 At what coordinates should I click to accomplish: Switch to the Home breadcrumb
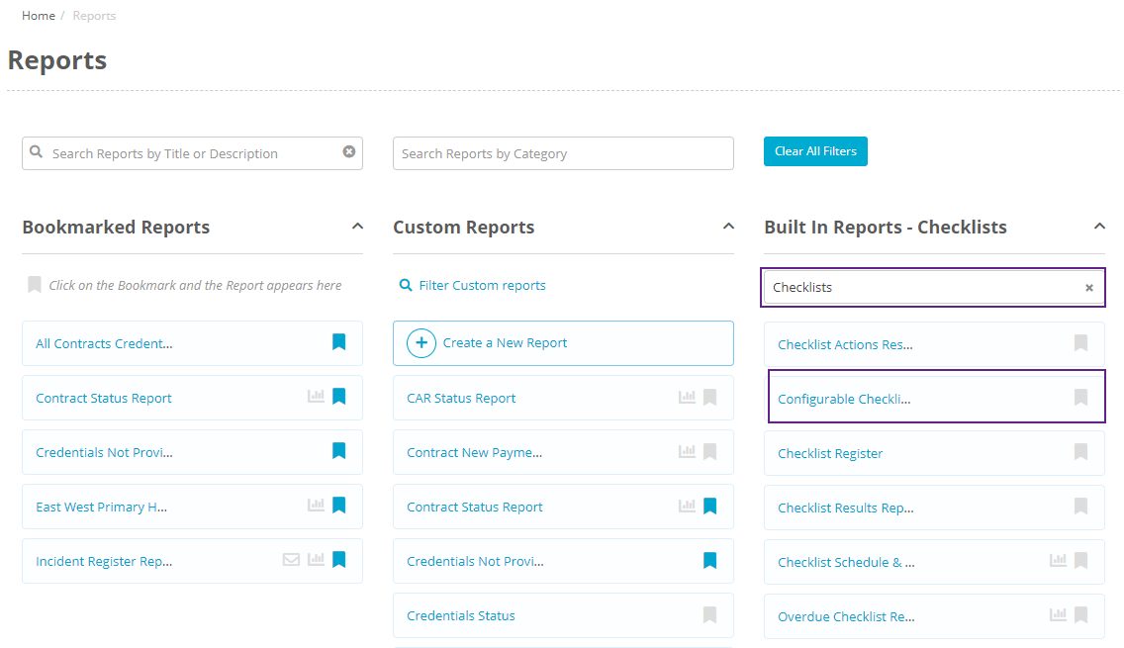point(39,15)
